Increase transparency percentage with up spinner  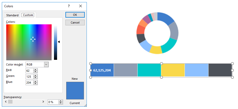point(61,101)
